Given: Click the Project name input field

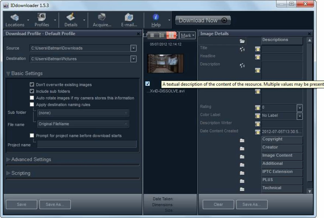Looking at the screenshot, I should tap(87, 144).
